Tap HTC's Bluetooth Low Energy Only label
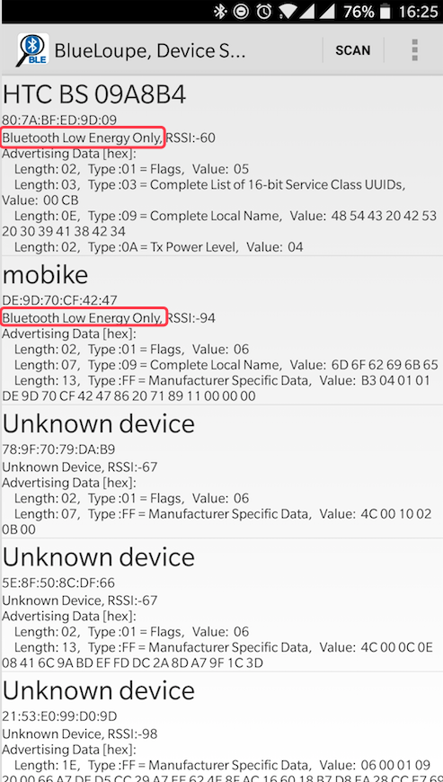Image resolution: width=443 pixels, height=782 pixels. tap(83, 138)
